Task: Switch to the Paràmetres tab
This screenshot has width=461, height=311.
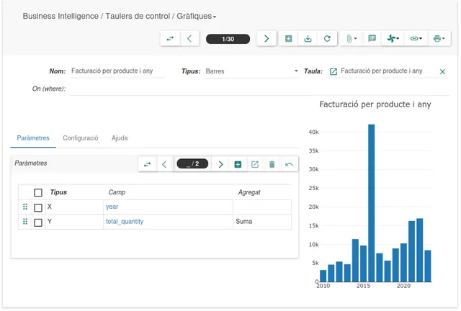Action: point(33,138)
